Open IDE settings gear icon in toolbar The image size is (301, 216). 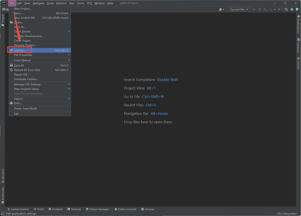point(292,9)
